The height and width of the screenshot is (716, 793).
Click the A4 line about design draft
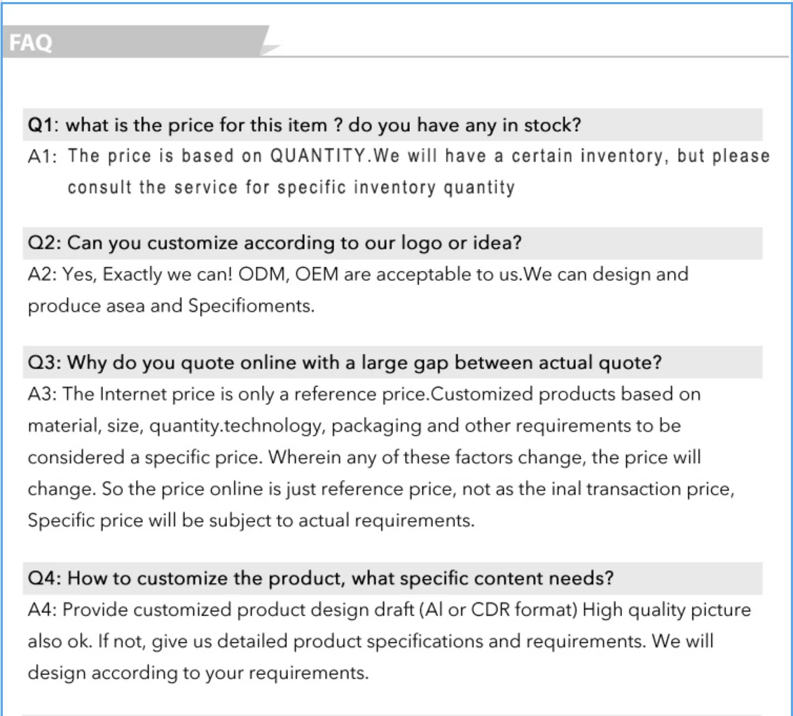coord(389,610)
